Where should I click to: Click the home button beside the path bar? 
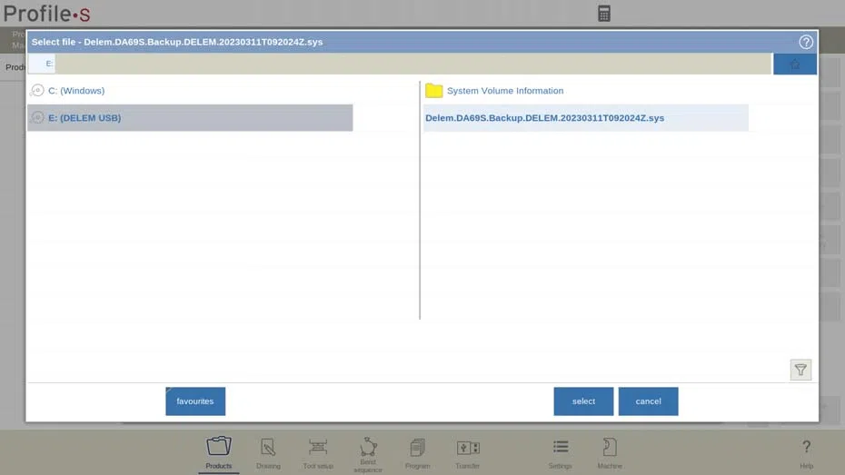[x=795, y=64]
